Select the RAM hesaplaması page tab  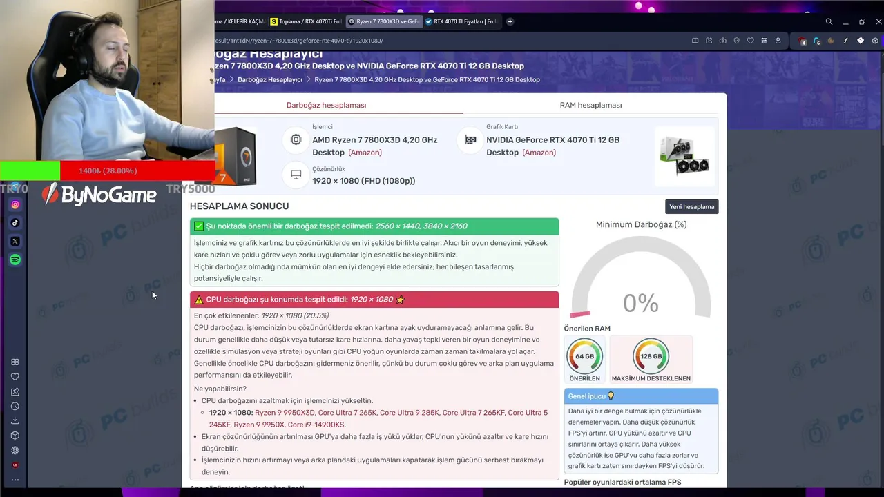pos(590,105)
